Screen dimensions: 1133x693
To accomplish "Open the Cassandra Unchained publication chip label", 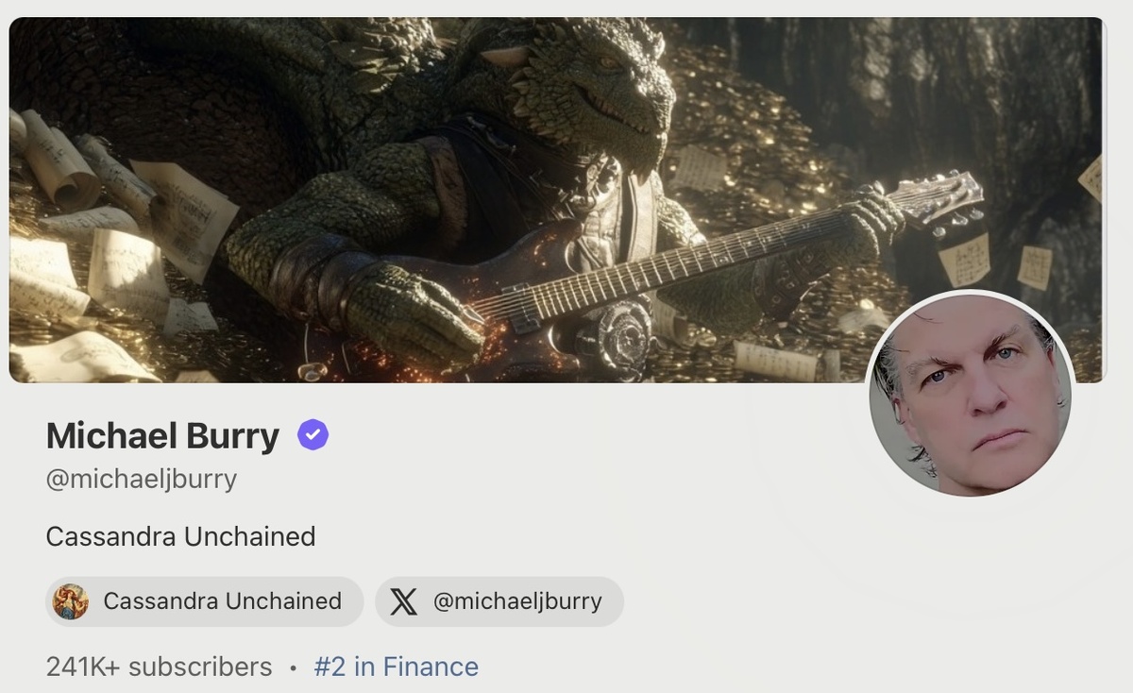I will pos(222,601).
